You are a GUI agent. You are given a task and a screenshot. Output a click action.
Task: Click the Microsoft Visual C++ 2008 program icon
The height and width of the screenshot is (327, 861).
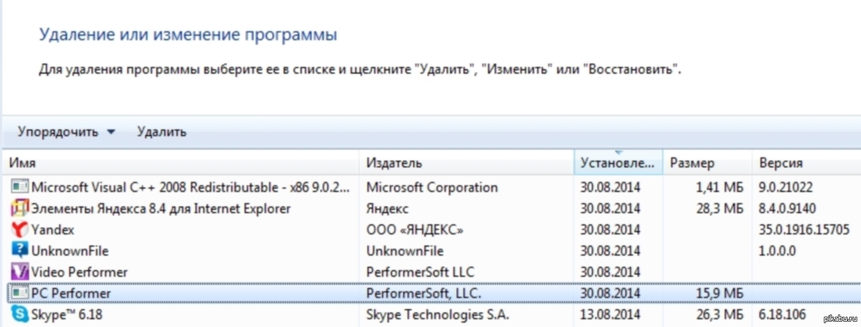point(19,187)
